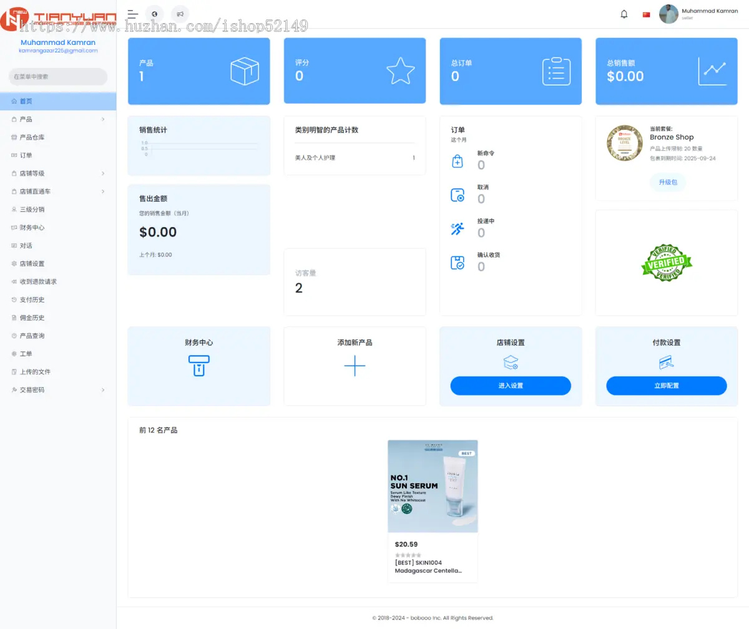The height and width of the screenshot is (629, 749).
Task: Click the notification bell icon
Action: click(624, 14)
